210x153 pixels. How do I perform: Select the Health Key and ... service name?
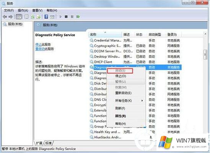point(107,132)
